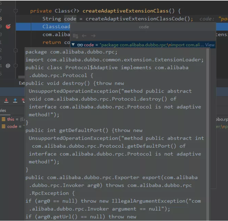The image size is (228, 221).
Task: Click the 'this' variable field icon
Action: pos(3,119)
